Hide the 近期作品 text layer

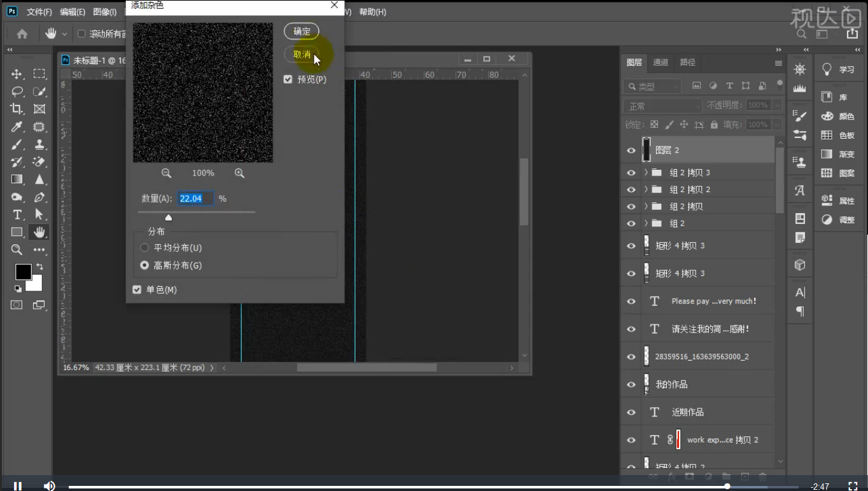631,412
